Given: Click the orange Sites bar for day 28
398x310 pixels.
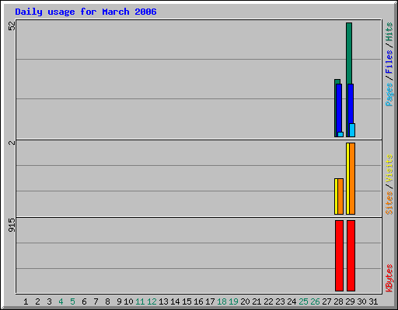Looking at the screenshot, I should (x=340, y=196).
